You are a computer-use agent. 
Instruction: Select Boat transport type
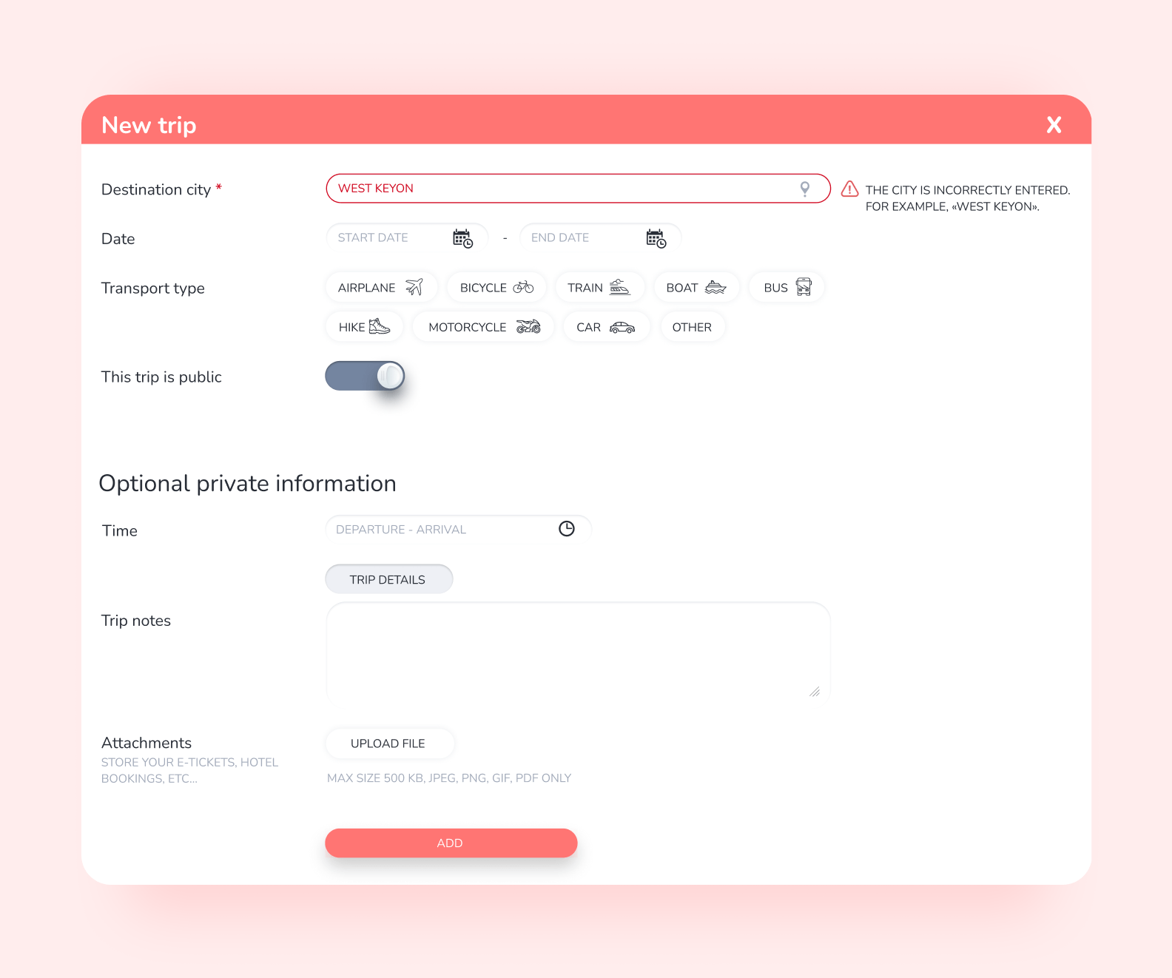click(x=696, y=288)
